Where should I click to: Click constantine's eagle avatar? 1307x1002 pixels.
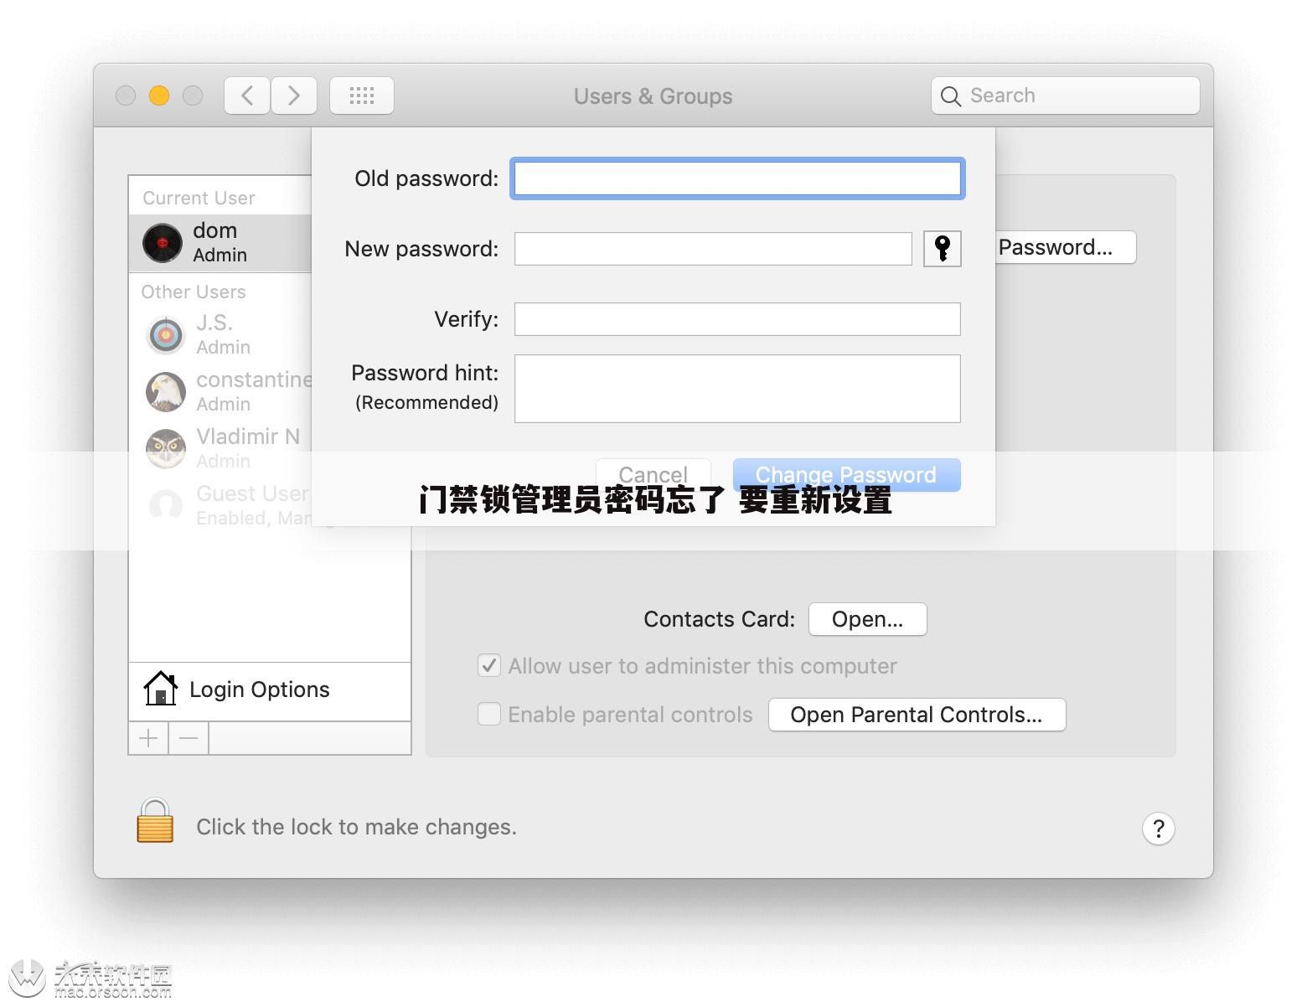point(166,392)
